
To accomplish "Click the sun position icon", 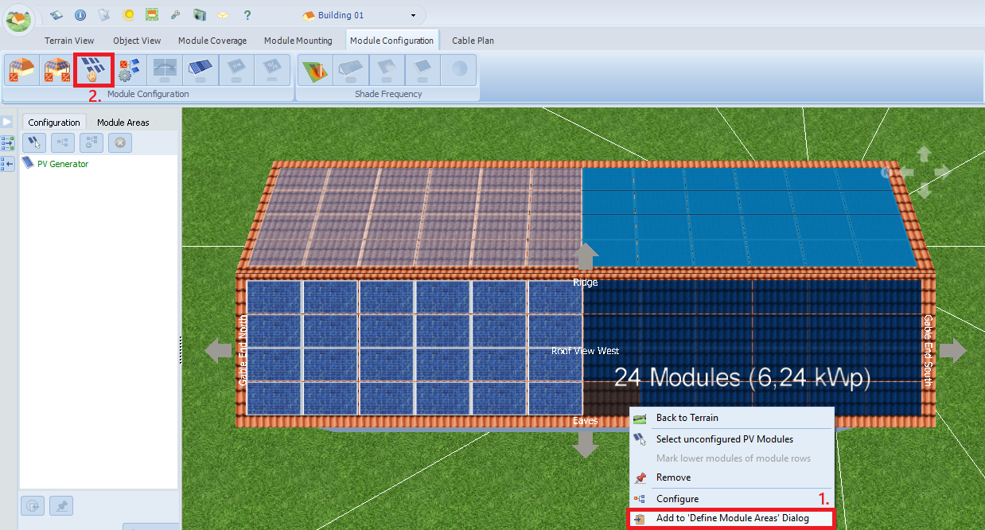I will click(128, 15).
